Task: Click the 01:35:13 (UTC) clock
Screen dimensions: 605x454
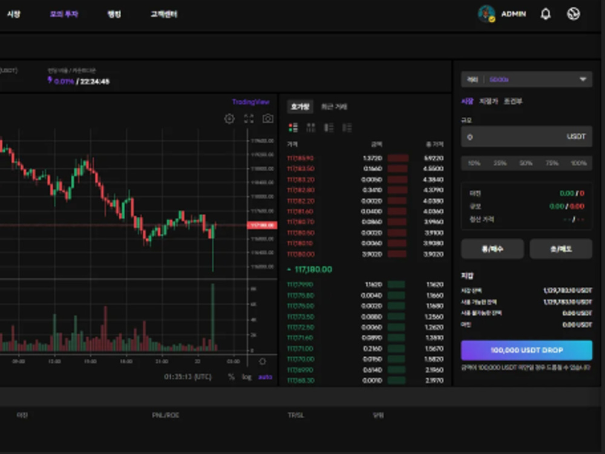Action: pyautogui.click(x=188, y=377)
